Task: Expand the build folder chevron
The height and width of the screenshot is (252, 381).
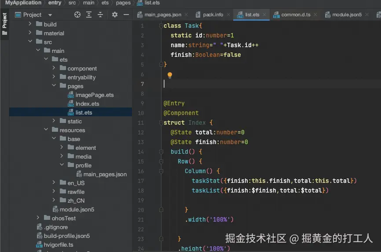Action: click(30, 24)
